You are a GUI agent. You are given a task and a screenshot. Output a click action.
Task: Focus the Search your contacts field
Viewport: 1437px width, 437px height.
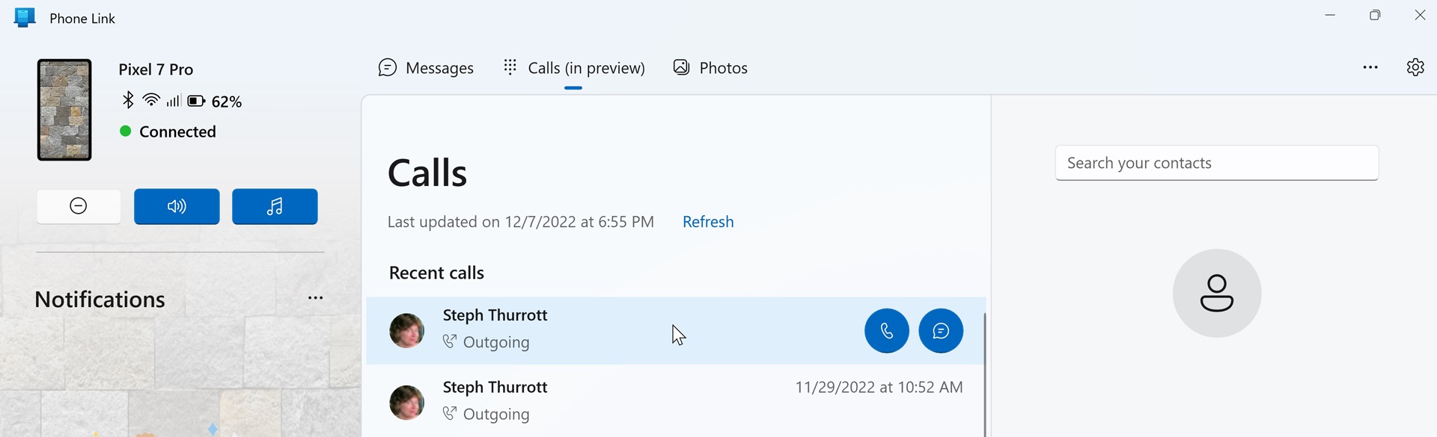point(1216,163)
